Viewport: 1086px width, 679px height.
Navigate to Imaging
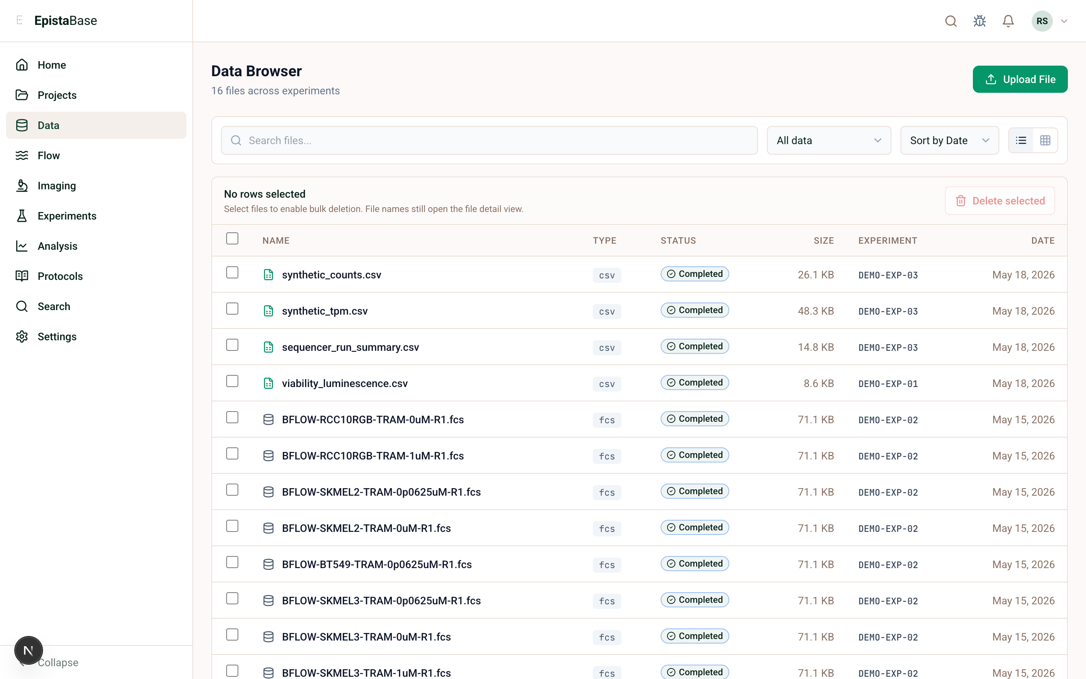click(x=96, y=186)
